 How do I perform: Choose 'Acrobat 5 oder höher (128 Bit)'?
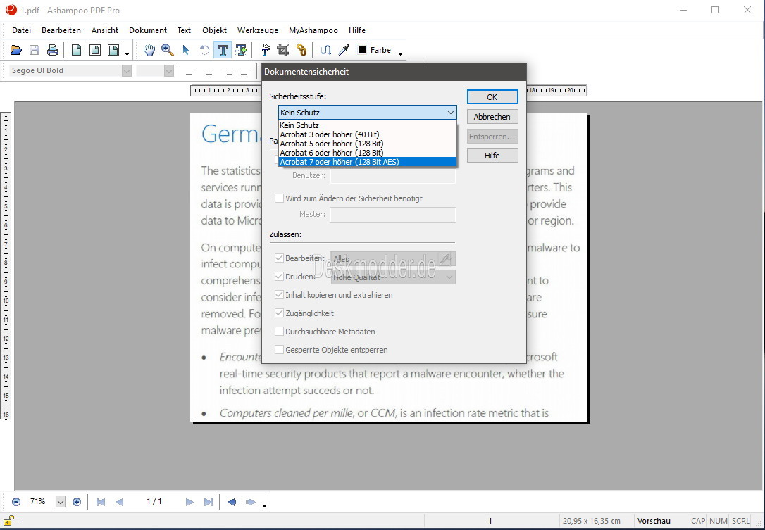368,144
